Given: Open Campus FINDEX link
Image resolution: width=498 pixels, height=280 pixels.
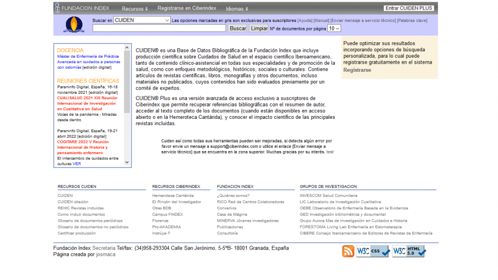Looking at the screenshot, I should click(x=168, y=215).
